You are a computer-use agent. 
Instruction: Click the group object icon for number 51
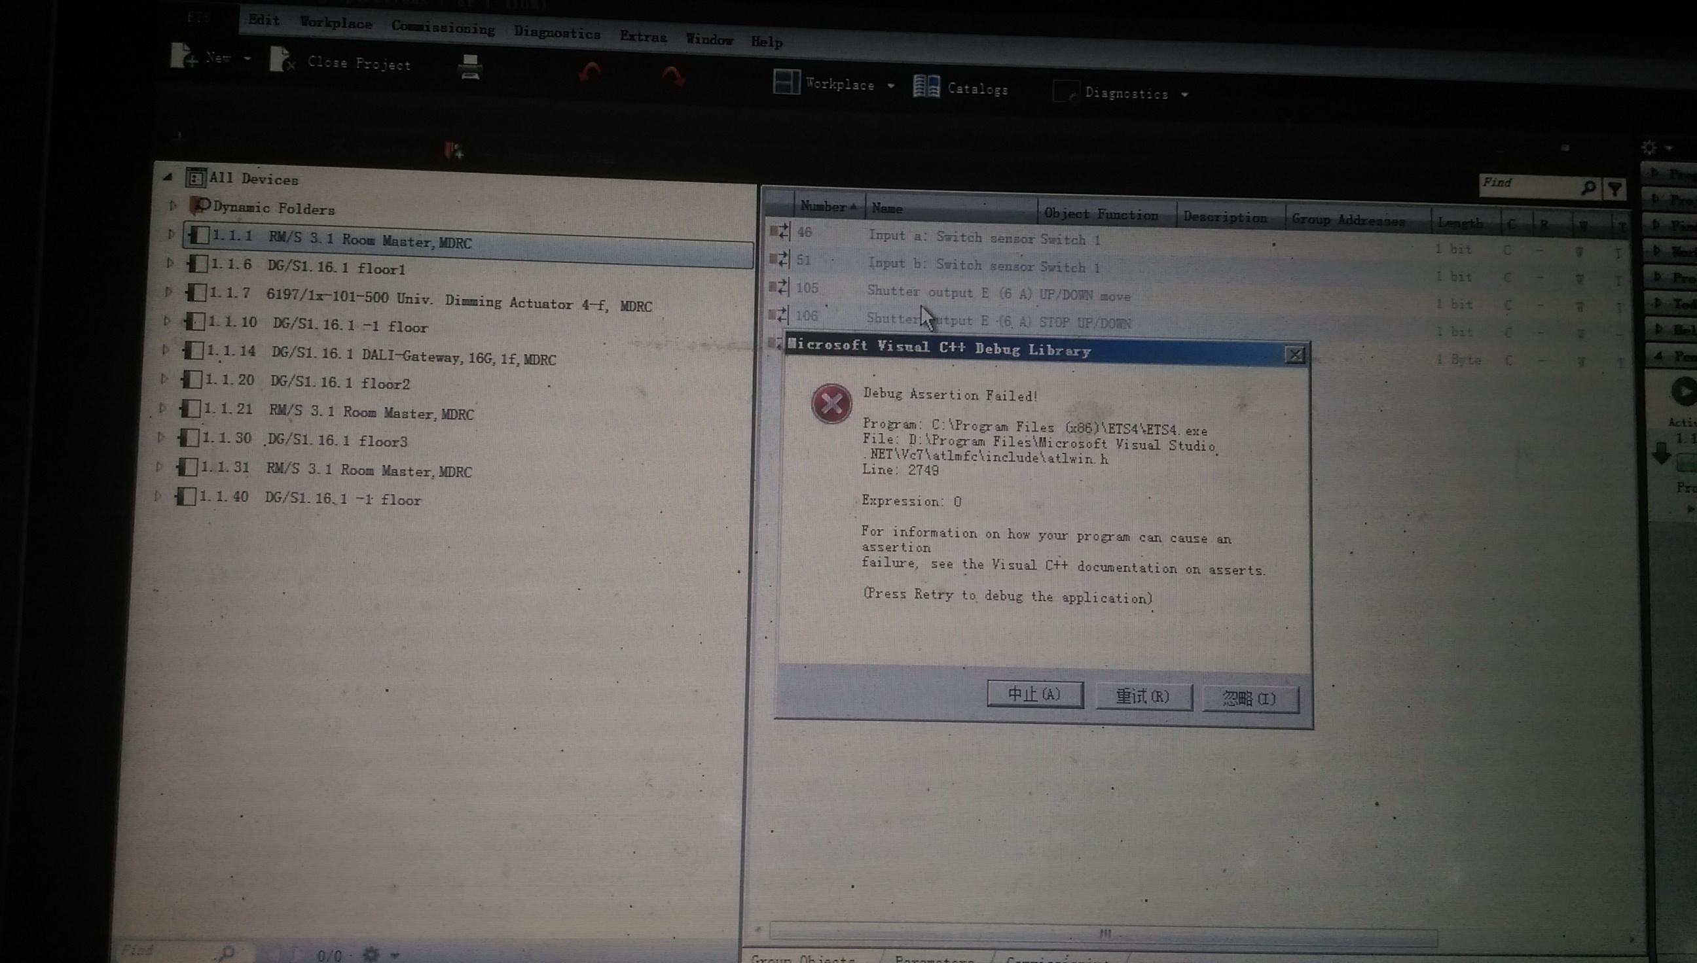click(779, 258)
